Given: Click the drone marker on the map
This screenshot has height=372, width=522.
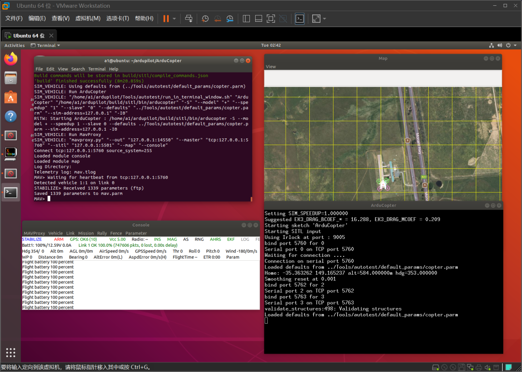Looking at the screenshot, I should pyautogui.click(x=383, y=184).
